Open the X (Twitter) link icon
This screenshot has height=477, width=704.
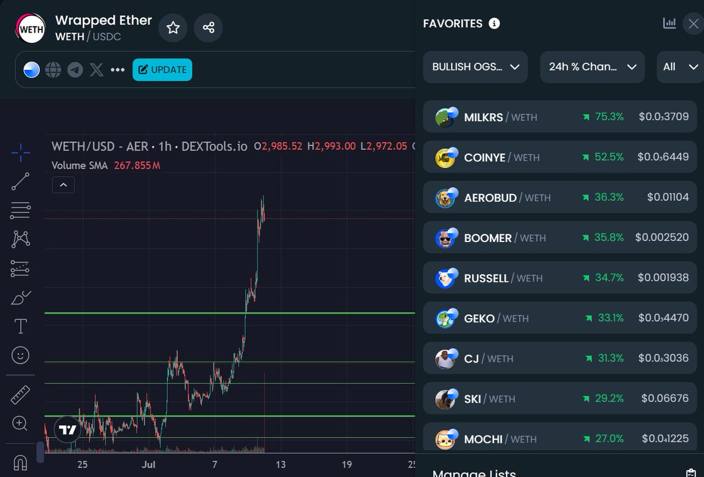pyautogui.click(x=97, y=70)
